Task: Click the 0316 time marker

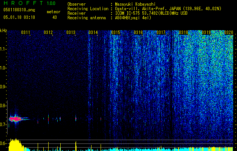Action: click(138, 32)
